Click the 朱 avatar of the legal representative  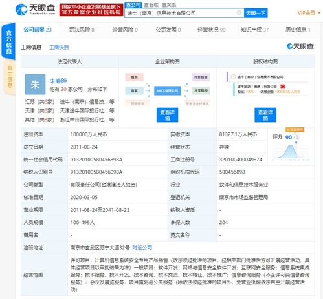(35, 85)
